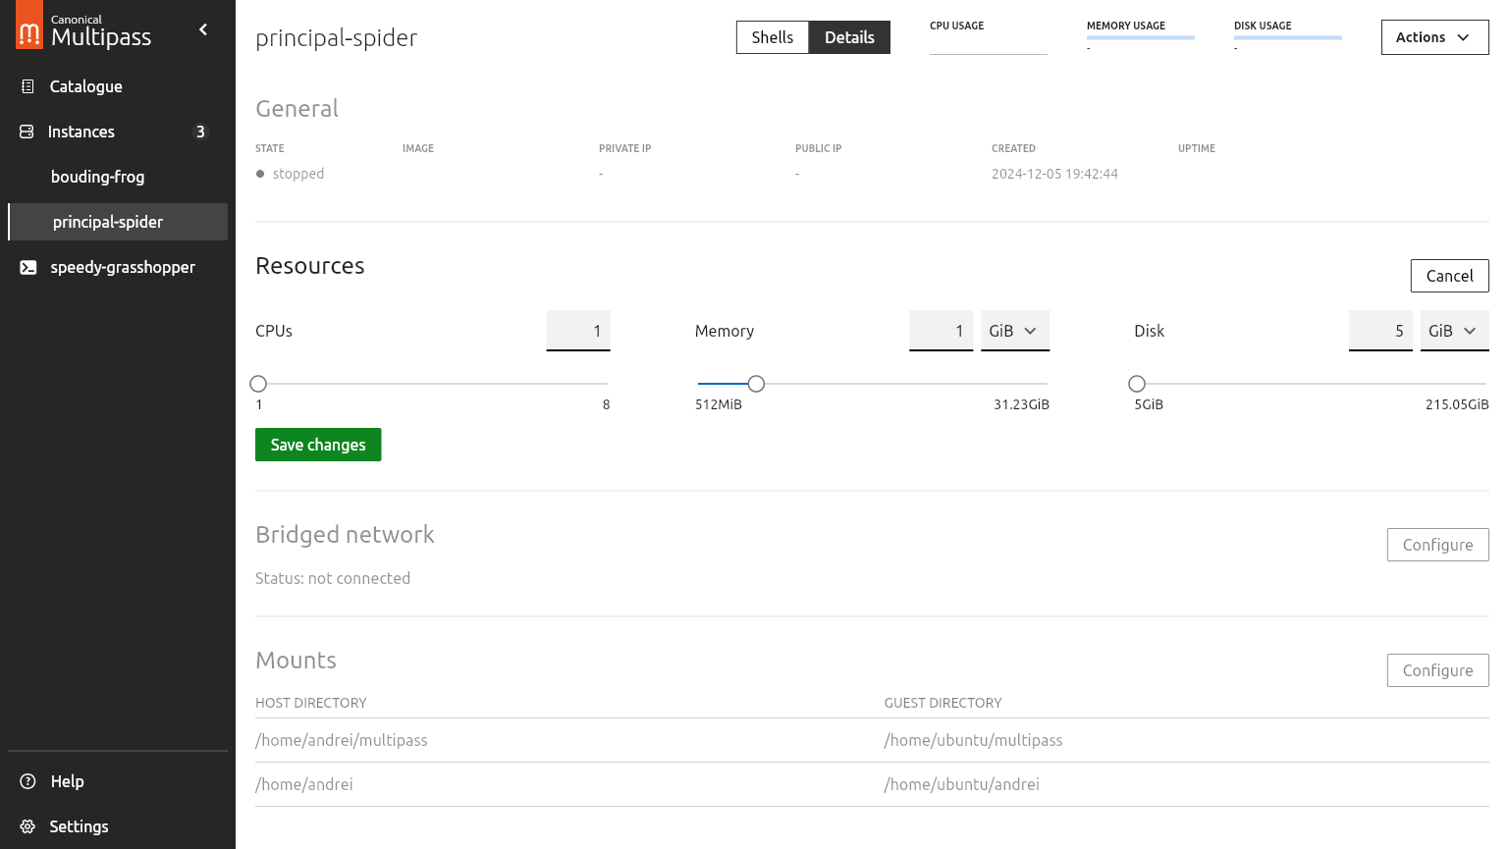This screenshot has height=849, width=1509.
Task: Open the Memory unit GiB dropdown
Action: tap(1014, 331)
